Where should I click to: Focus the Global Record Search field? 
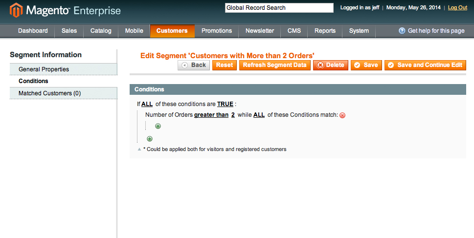coord(279,8)
